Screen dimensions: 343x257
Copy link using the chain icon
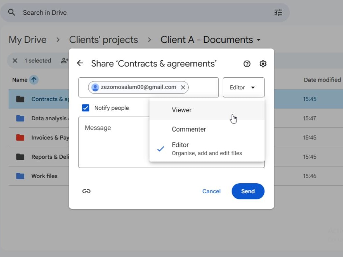(86, 191)
